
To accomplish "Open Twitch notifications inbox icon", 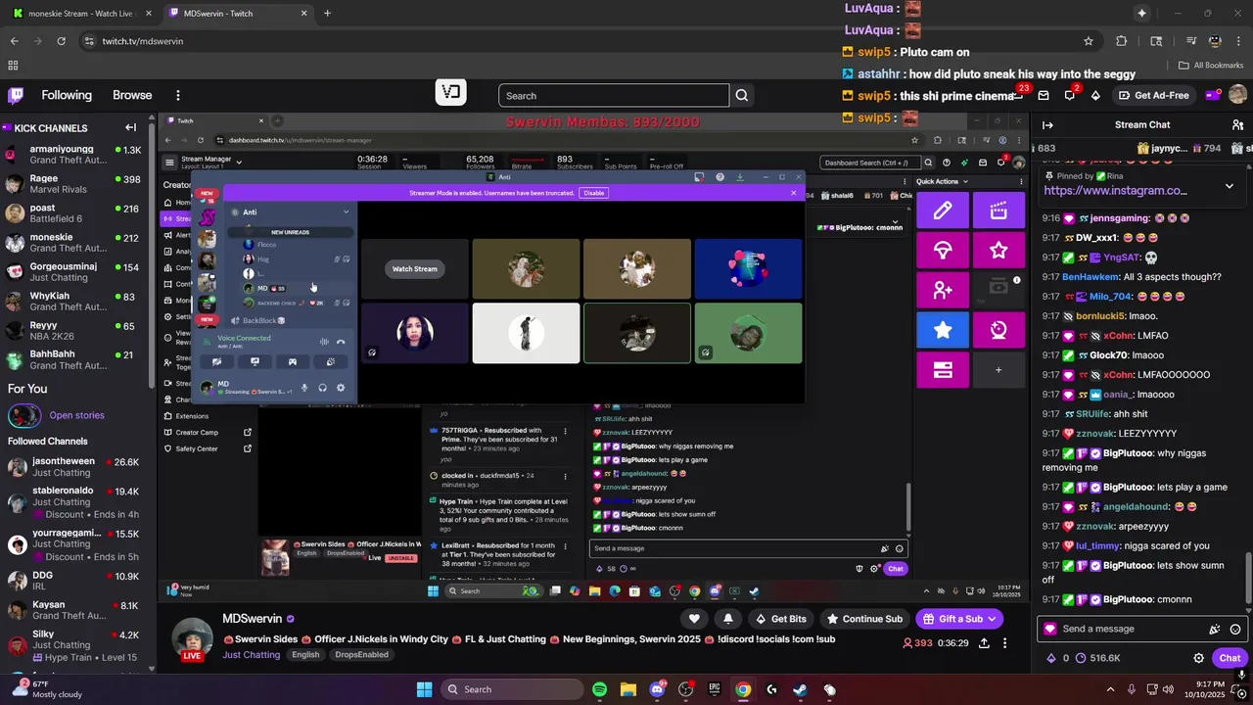I will 1043,95.
